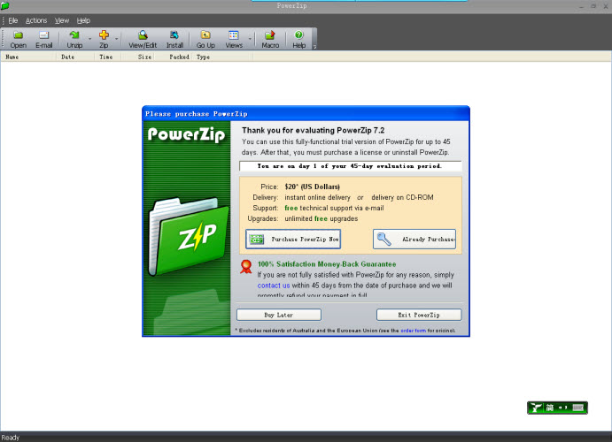Viewport: 612px width, 442px height.
Task: Expand the Views dropdown arrow
Action: click(250, 40)
